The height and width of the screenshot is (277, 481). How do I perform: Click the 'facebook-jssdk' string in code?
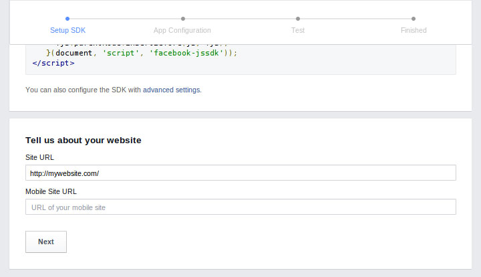coord(186,53)
